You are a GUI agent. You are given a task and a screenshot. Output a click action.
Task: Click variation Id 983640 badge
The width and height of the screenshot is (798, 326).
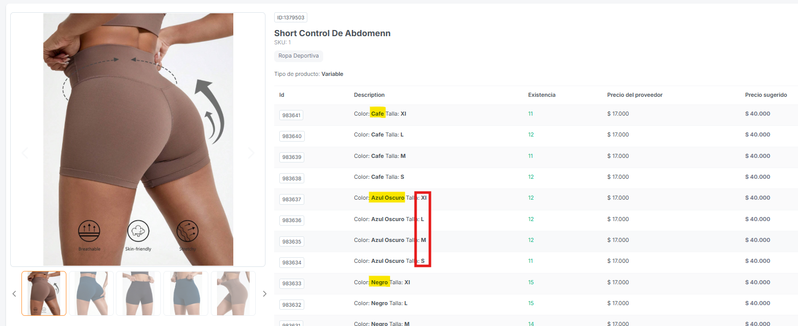(x=292, y=136)
